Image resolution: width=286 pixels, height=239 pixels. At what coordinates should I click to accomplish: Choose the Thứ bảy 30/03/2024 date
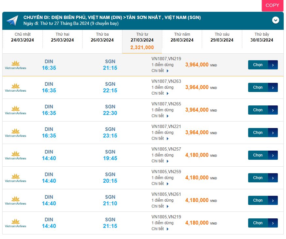coord(262,37)
